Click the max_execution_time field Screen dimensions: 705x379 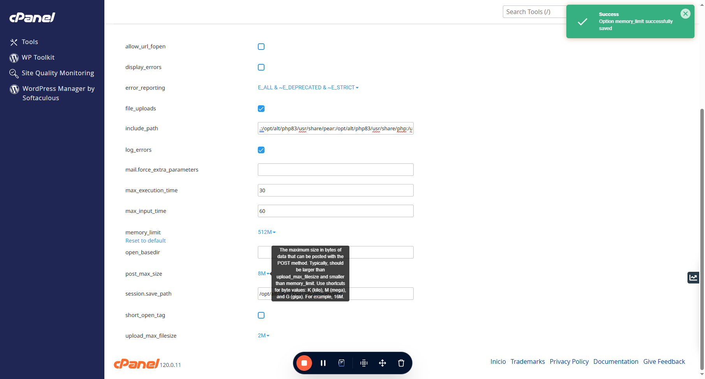pyautogui.click(x=336, y=191)
